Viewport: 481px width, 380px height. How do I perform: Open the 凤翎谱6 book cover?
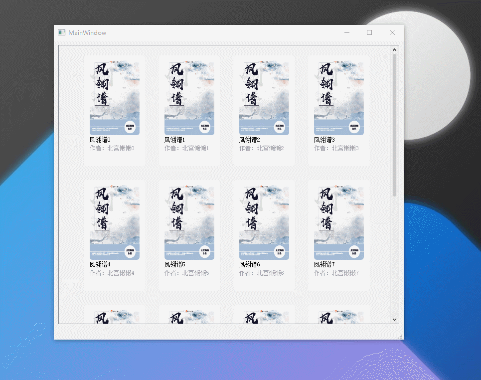point(264,222)
